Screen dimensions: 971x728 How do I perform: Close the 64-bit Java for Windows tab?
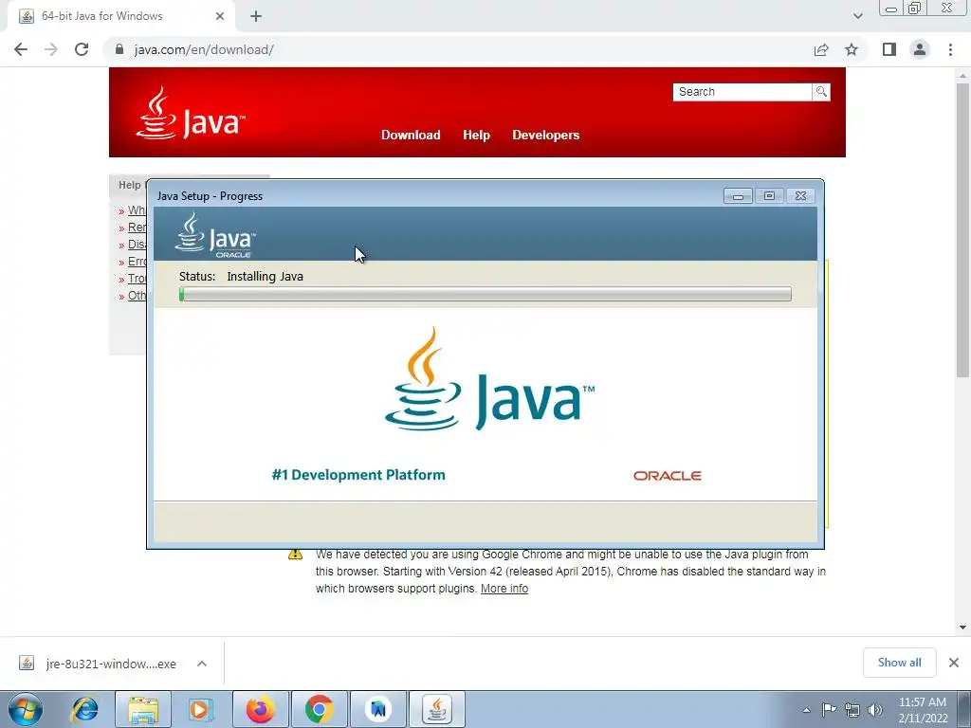pyautogui.click(x=220, y=16)
